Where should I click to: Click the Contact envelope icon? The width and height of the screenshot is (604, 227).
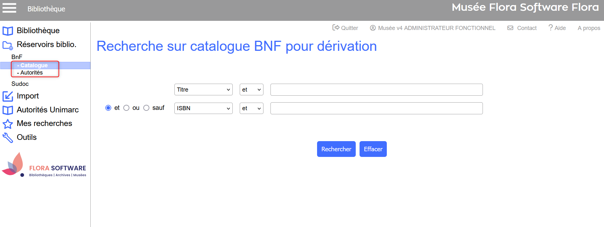click(x=510, y=28)
